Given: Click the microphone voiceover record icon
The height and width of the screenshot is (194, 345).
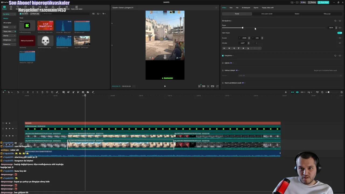Looking at the screenshot, I should [x=286, y=92].
